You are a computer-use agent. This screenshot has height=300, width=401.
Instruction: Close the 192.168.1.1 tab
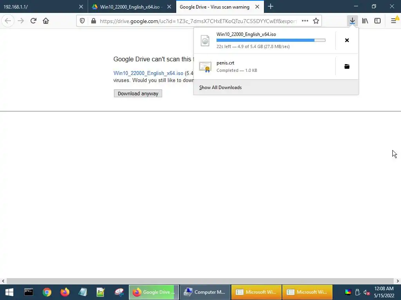point(81,7)
